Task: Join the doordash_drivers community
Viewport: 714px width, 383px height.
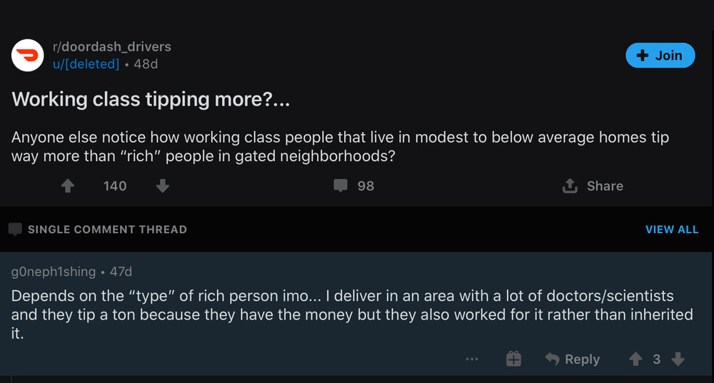Action: coord(660,56)
